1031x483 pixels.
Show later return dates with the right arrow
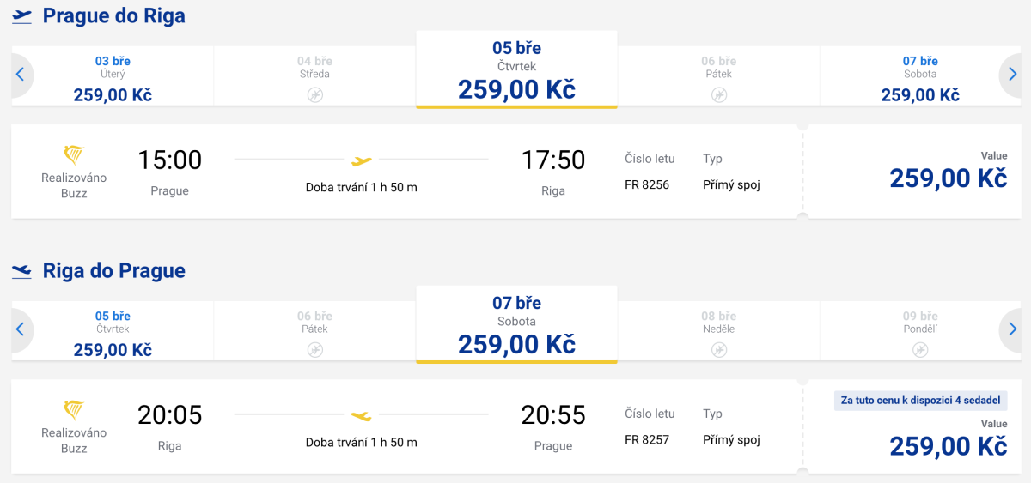(1012, 329)
